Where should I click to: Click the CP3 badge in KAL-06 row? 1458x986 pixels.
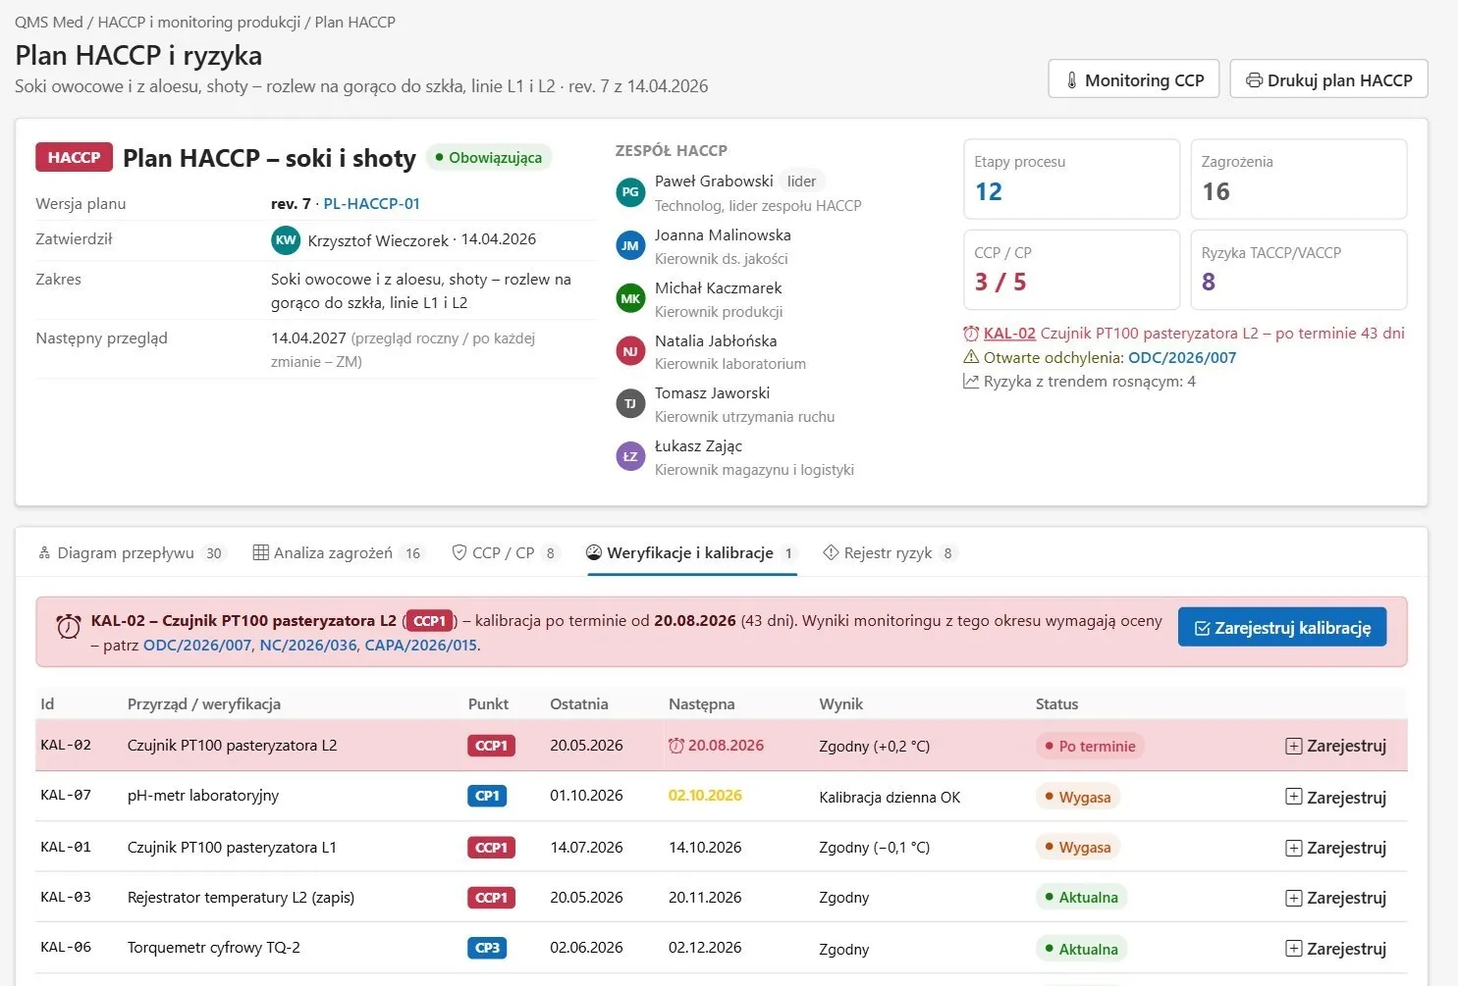point(487,948)
